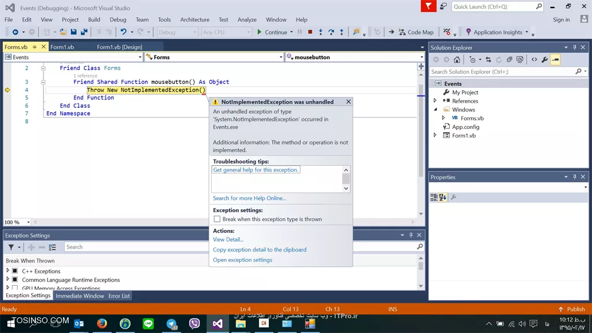Stop debugging with the red square
Viewport: 592px width, 333px height.
310,32
